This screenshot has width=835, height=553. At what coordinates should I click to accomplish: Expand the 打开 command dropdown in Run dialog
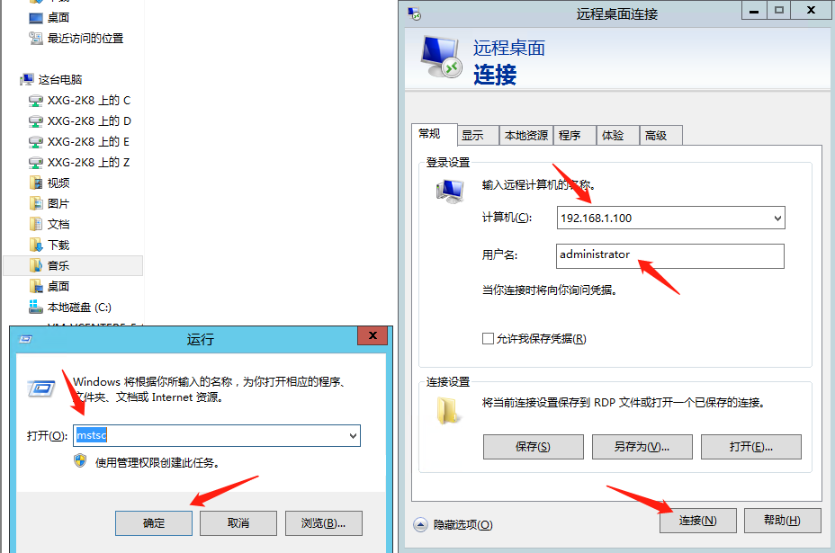tap(353, 436)
